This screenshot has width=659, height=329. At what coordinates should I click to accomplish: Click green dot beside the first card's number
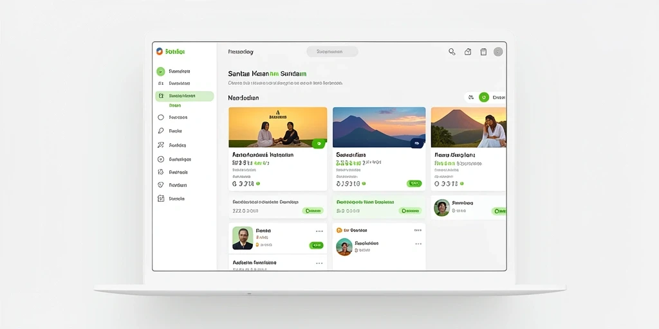point(257,184)
